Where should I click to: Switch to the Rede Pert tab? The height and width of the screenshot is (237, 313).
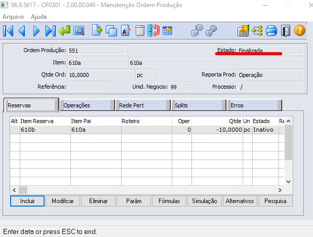coord(143,105)
